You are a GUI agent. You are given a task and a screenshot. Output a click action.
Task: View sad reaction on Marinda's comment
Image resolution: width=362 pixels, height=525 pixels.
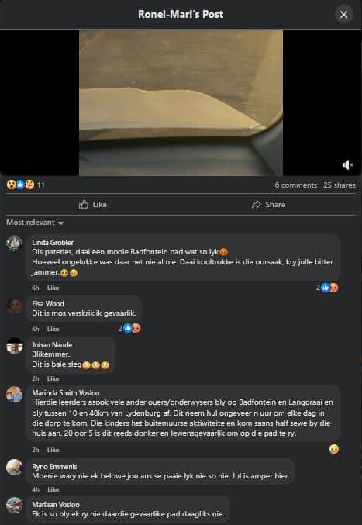(334, 449)
